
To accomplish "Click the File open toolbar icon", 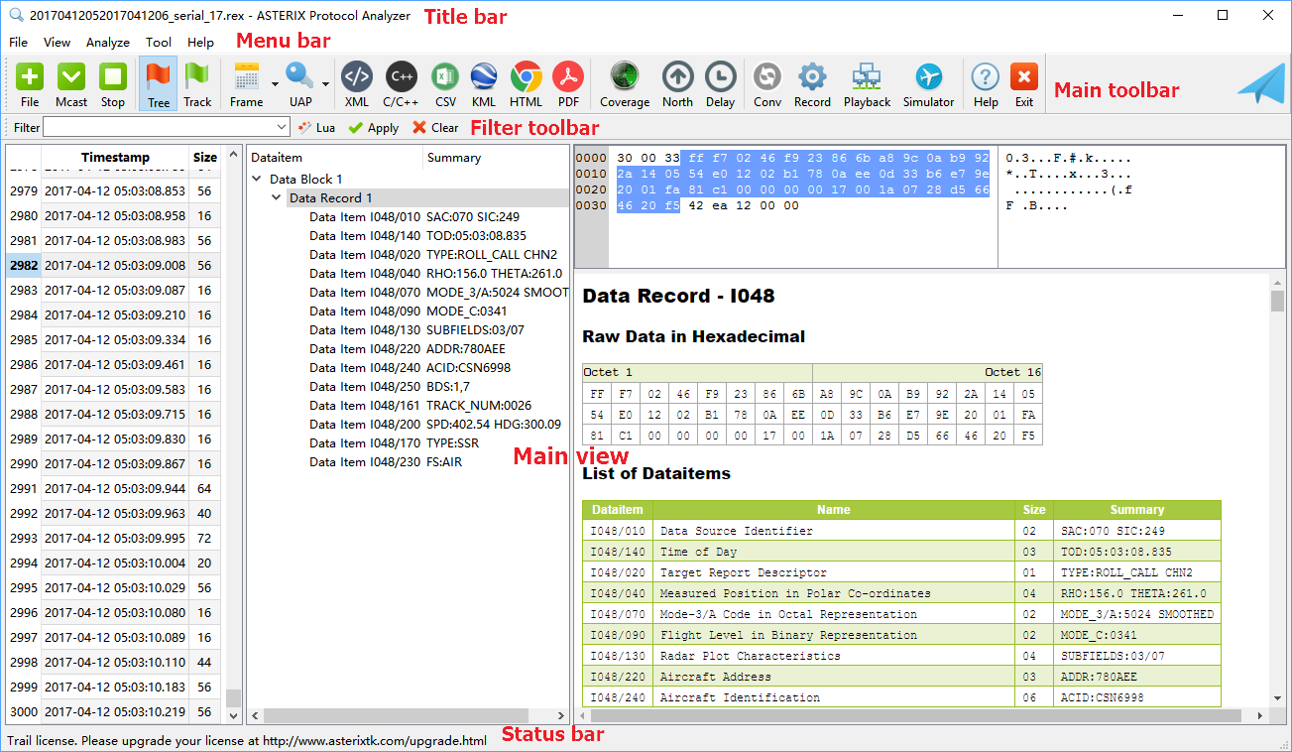I will (x=30, y=84).
